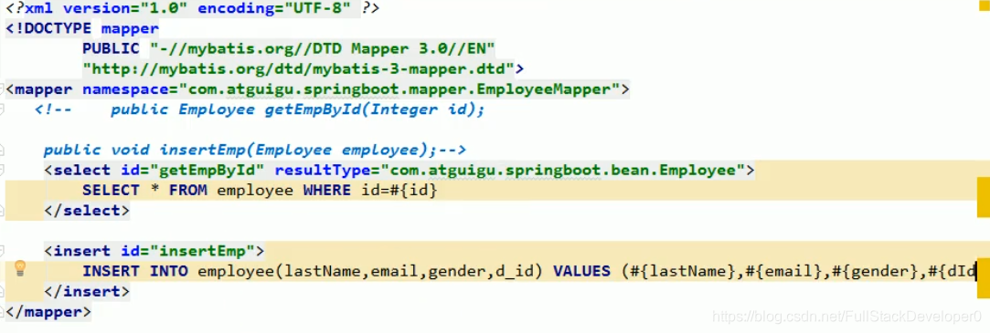
Task: Click the d_id column name
Action: click(x=515, y=271)
